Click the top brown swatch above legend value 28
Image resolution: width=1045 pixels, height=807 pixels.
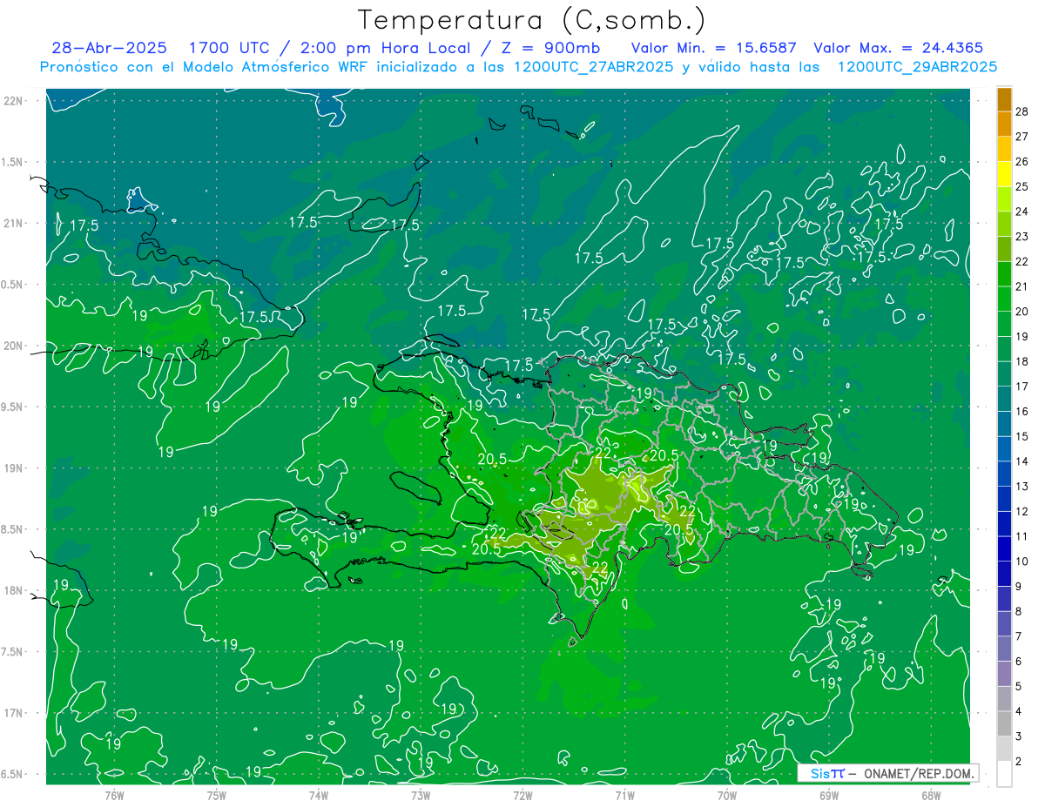[1004, 99]
